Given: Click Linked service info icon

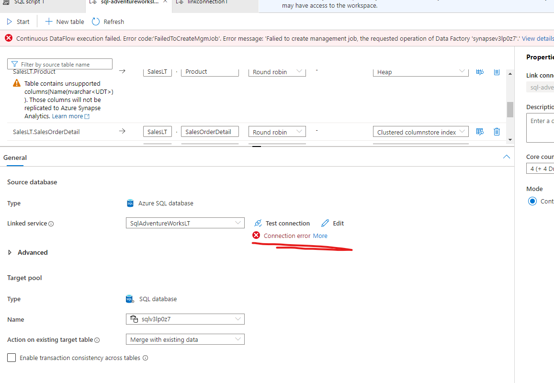Looking at the screenshot, I should 51,224.
